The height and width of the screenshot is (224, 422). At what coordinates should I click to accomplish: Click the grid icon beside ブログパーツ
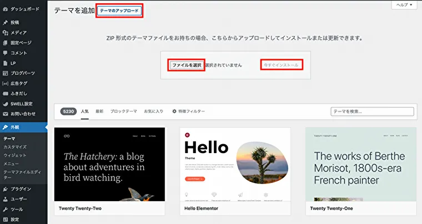coord(6,73)
